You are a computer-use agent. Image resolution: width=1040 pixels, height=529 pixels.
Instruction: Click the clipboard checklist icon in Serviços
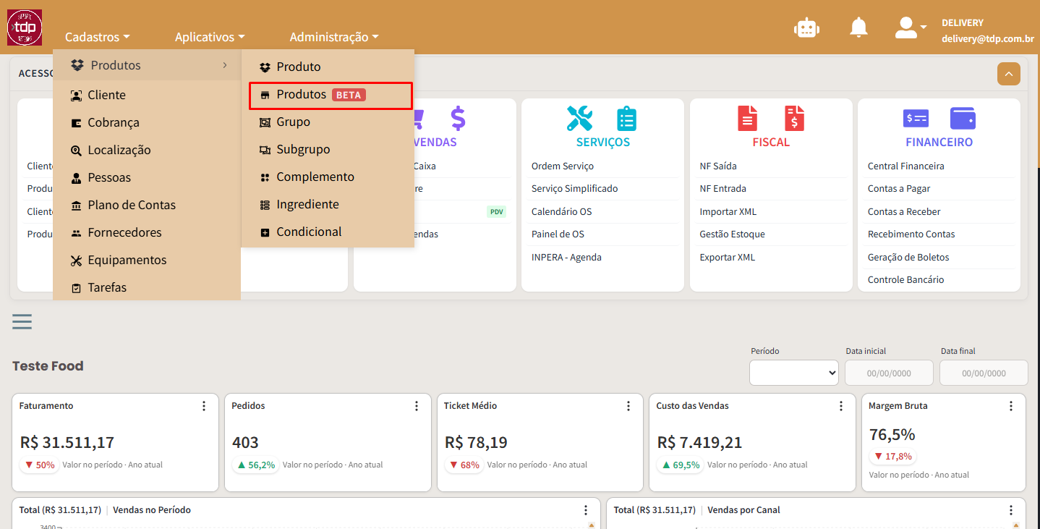click(626, 118)
